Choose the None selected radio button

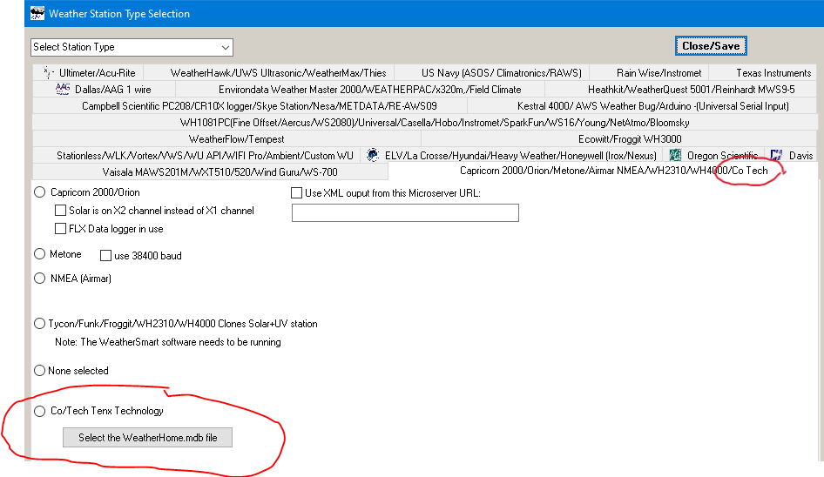(x=39, y=370)
